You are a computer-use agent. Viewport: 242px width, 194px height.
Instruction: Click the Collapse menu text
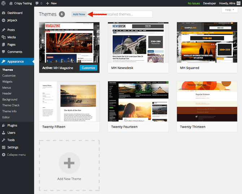click(x=16, y=155)
